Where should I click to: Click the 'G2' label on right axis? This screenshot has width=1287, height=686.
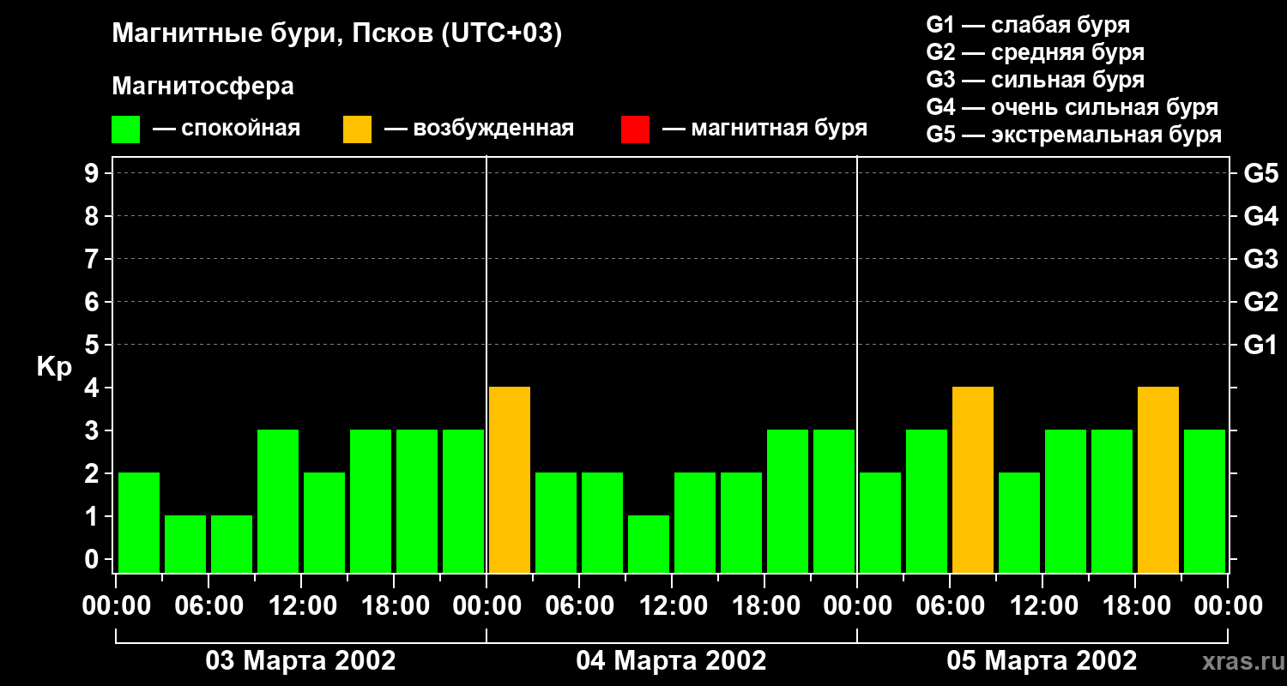pyautogui.click(x=1260, y=302)
